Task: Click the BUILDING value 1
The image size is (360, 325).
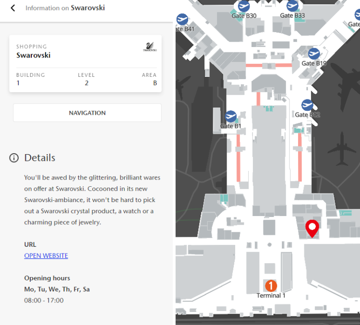Action: point(18,83)
